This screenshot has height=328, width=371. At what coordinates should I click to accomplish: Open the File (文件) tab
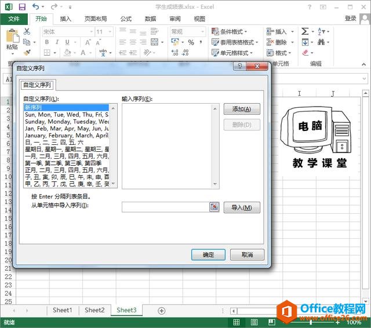tap(14, 19)
